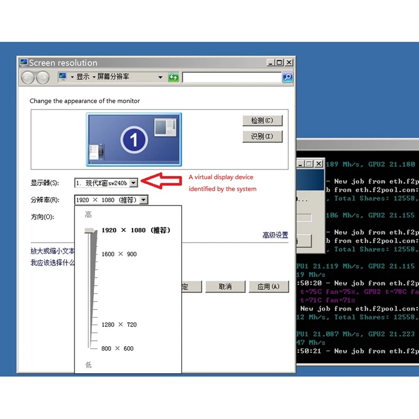Click the 检测(C) detect button
The width and height of the screenshot is (419, 419).
pyautogui.click(x=262, y=120)
